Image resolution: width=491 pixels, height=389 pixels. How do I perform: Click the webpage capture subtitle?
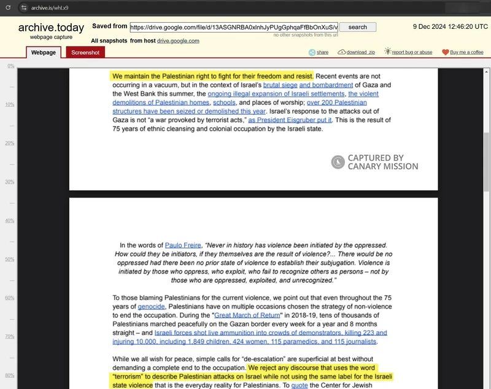tap(51, 37)
